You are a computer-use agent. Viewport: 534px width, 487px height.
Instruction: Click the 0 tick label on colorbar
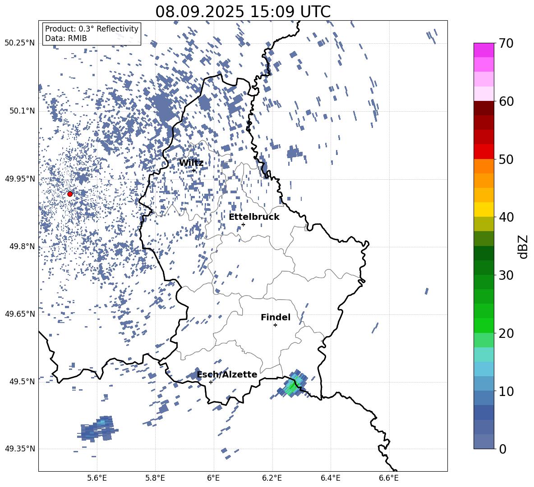click(502, 449)
